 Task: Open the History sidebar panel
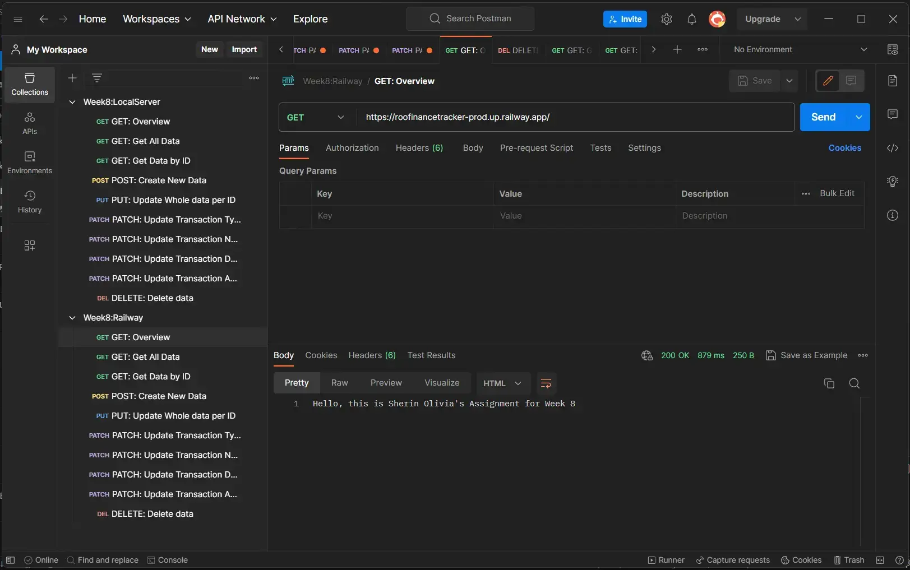pos(30,202)
